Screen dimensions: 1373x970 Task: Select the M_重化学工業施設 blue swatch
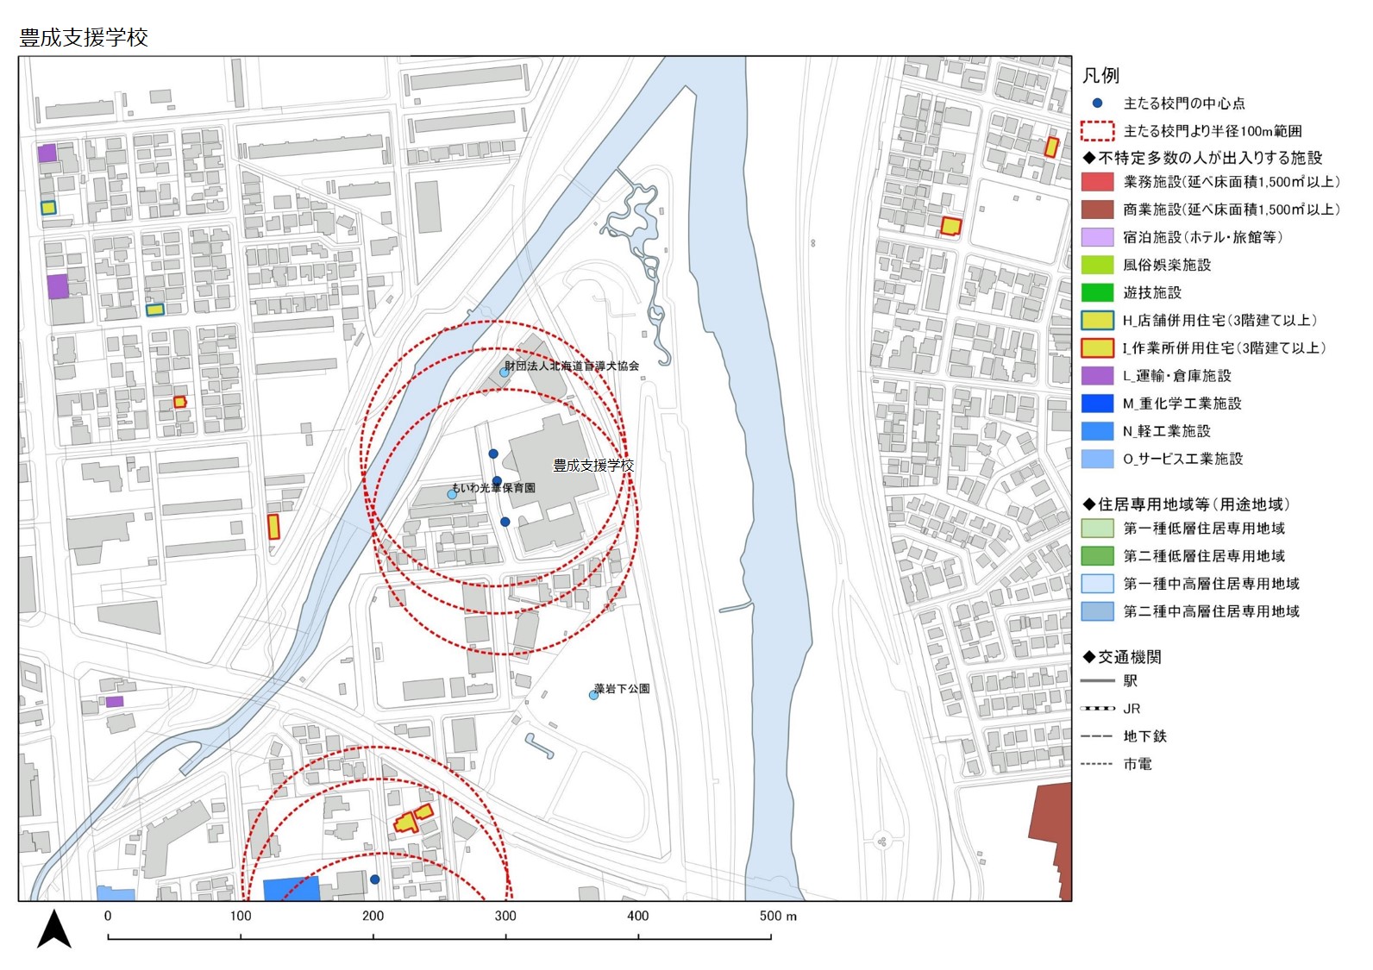(x=1097, y=403)
